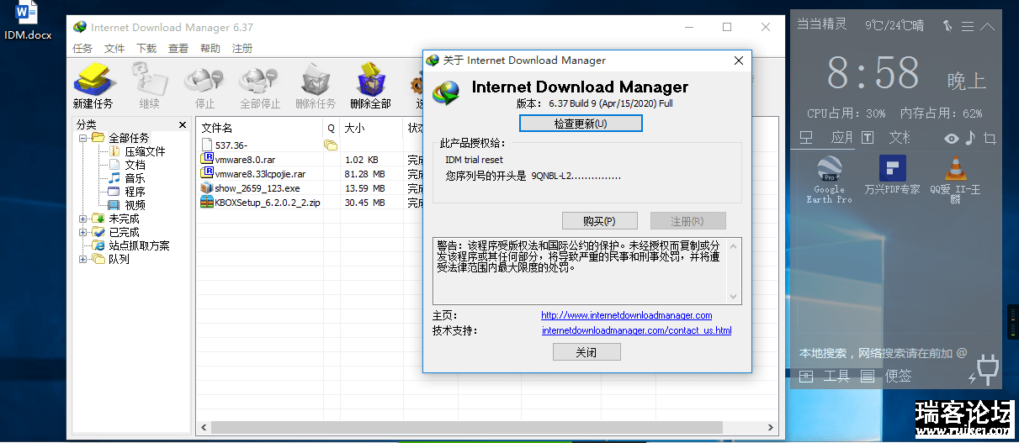Viewport: 1019px width, 443px height.
Task: Select the 音乐 category in the tree
Action: tap(135, 178)
